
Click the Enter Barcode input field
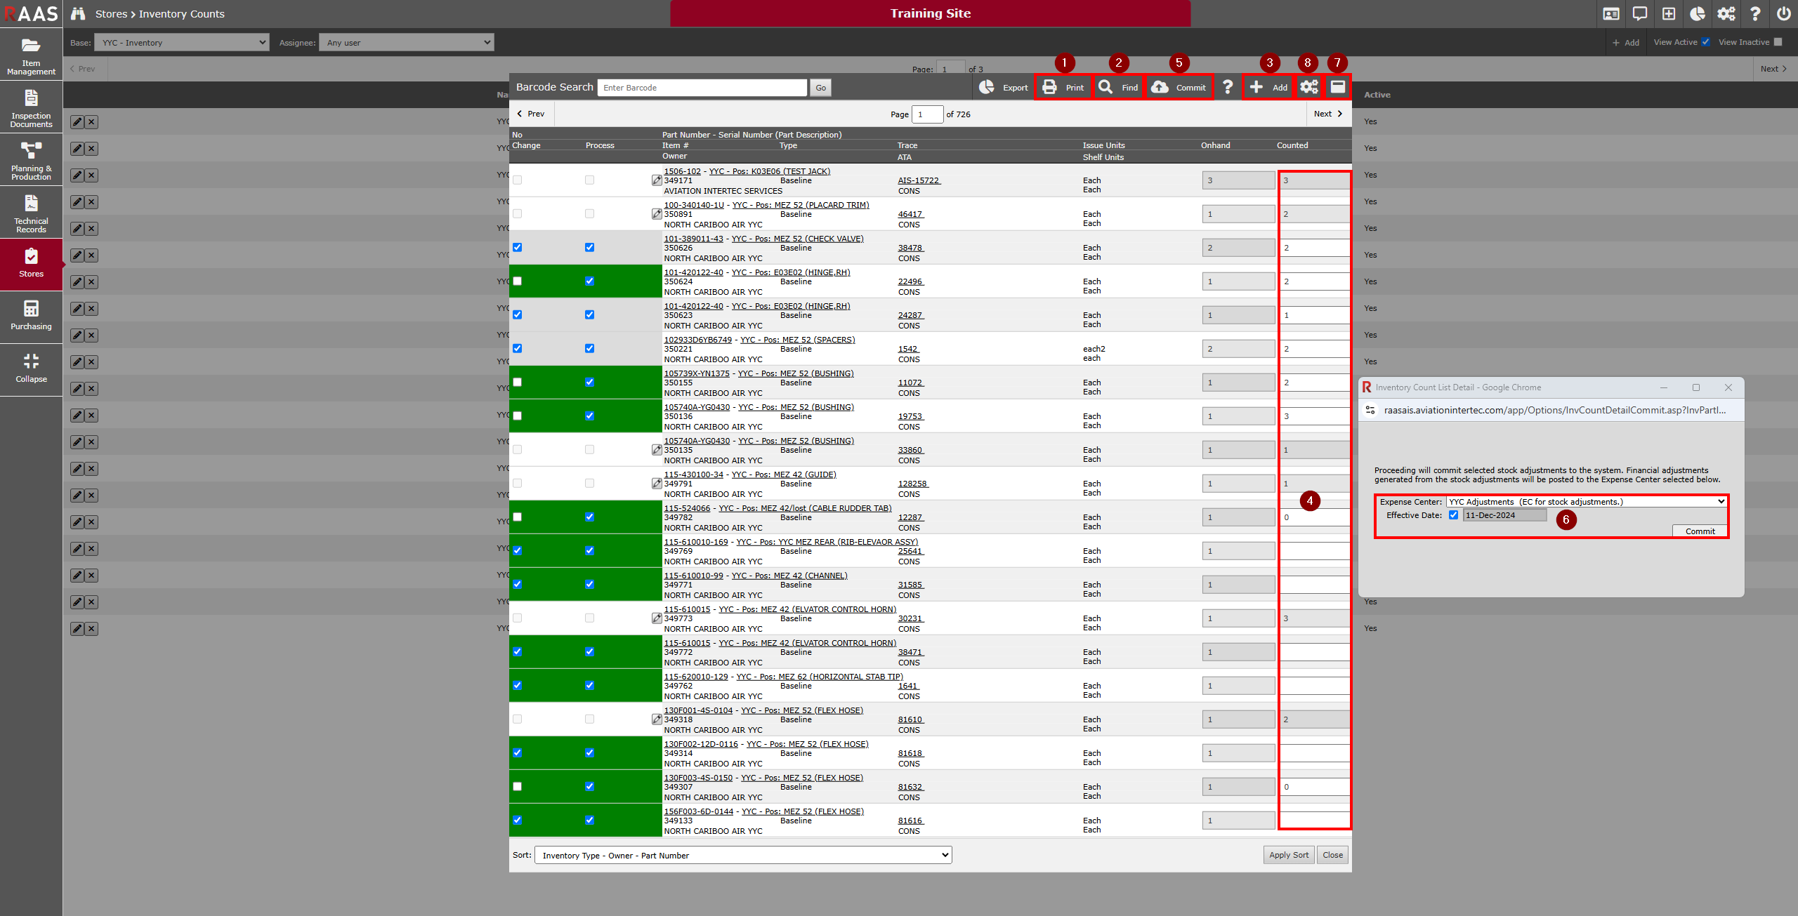(702, 88)
